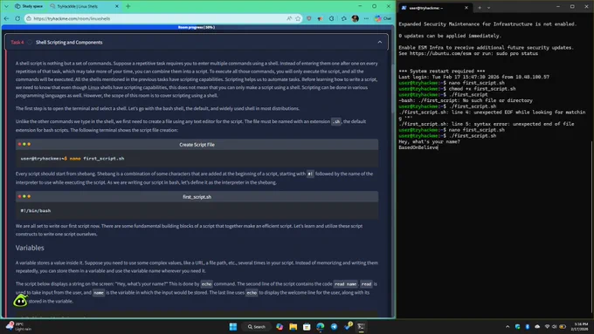Open Telegram from taskbar
The image size is (594, 334).
coord(334,326)
